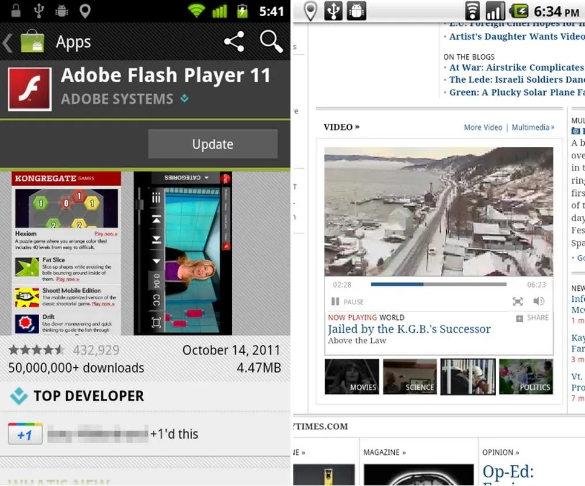Tap the share icon in Apps header
This screenshot has width=585, height=486.
[x=233, y=42]
